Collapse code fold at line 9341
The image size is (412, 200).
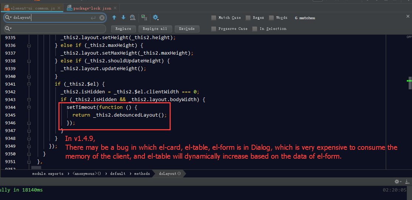pyautogui.click(x=29, y=84)
